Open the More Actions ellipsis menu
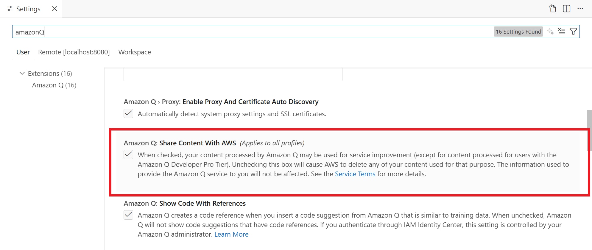 click(580, 9)
